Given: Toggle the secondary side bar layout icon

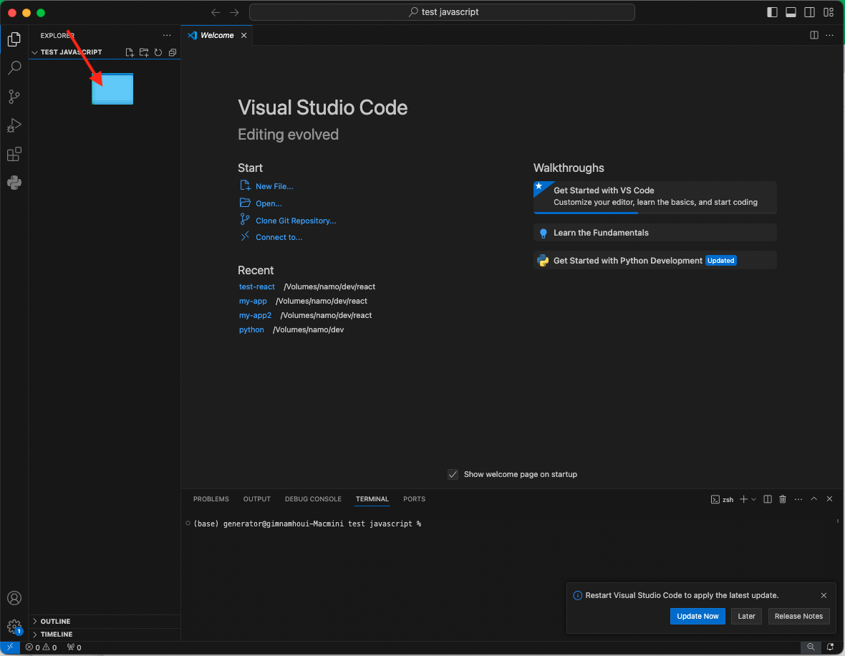Looking at the screenshot, I should pyautogui.click(x=809, y=12).
